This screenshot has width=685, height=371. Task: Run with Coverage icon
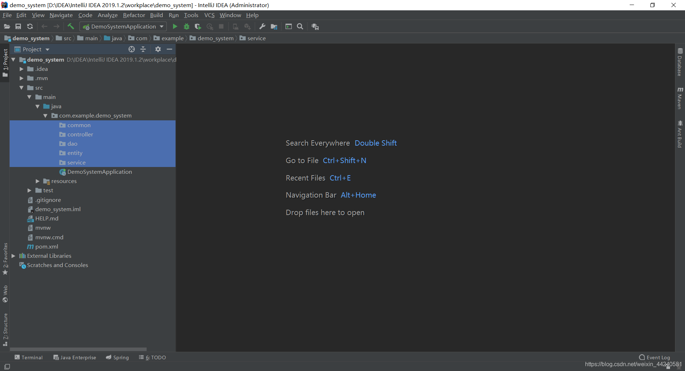coord(198,26)
